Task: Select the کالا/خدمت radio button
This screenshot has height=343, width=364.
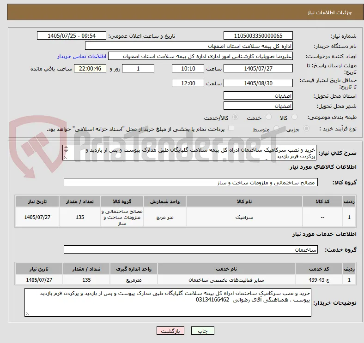Action: click(x=236, y=117)
